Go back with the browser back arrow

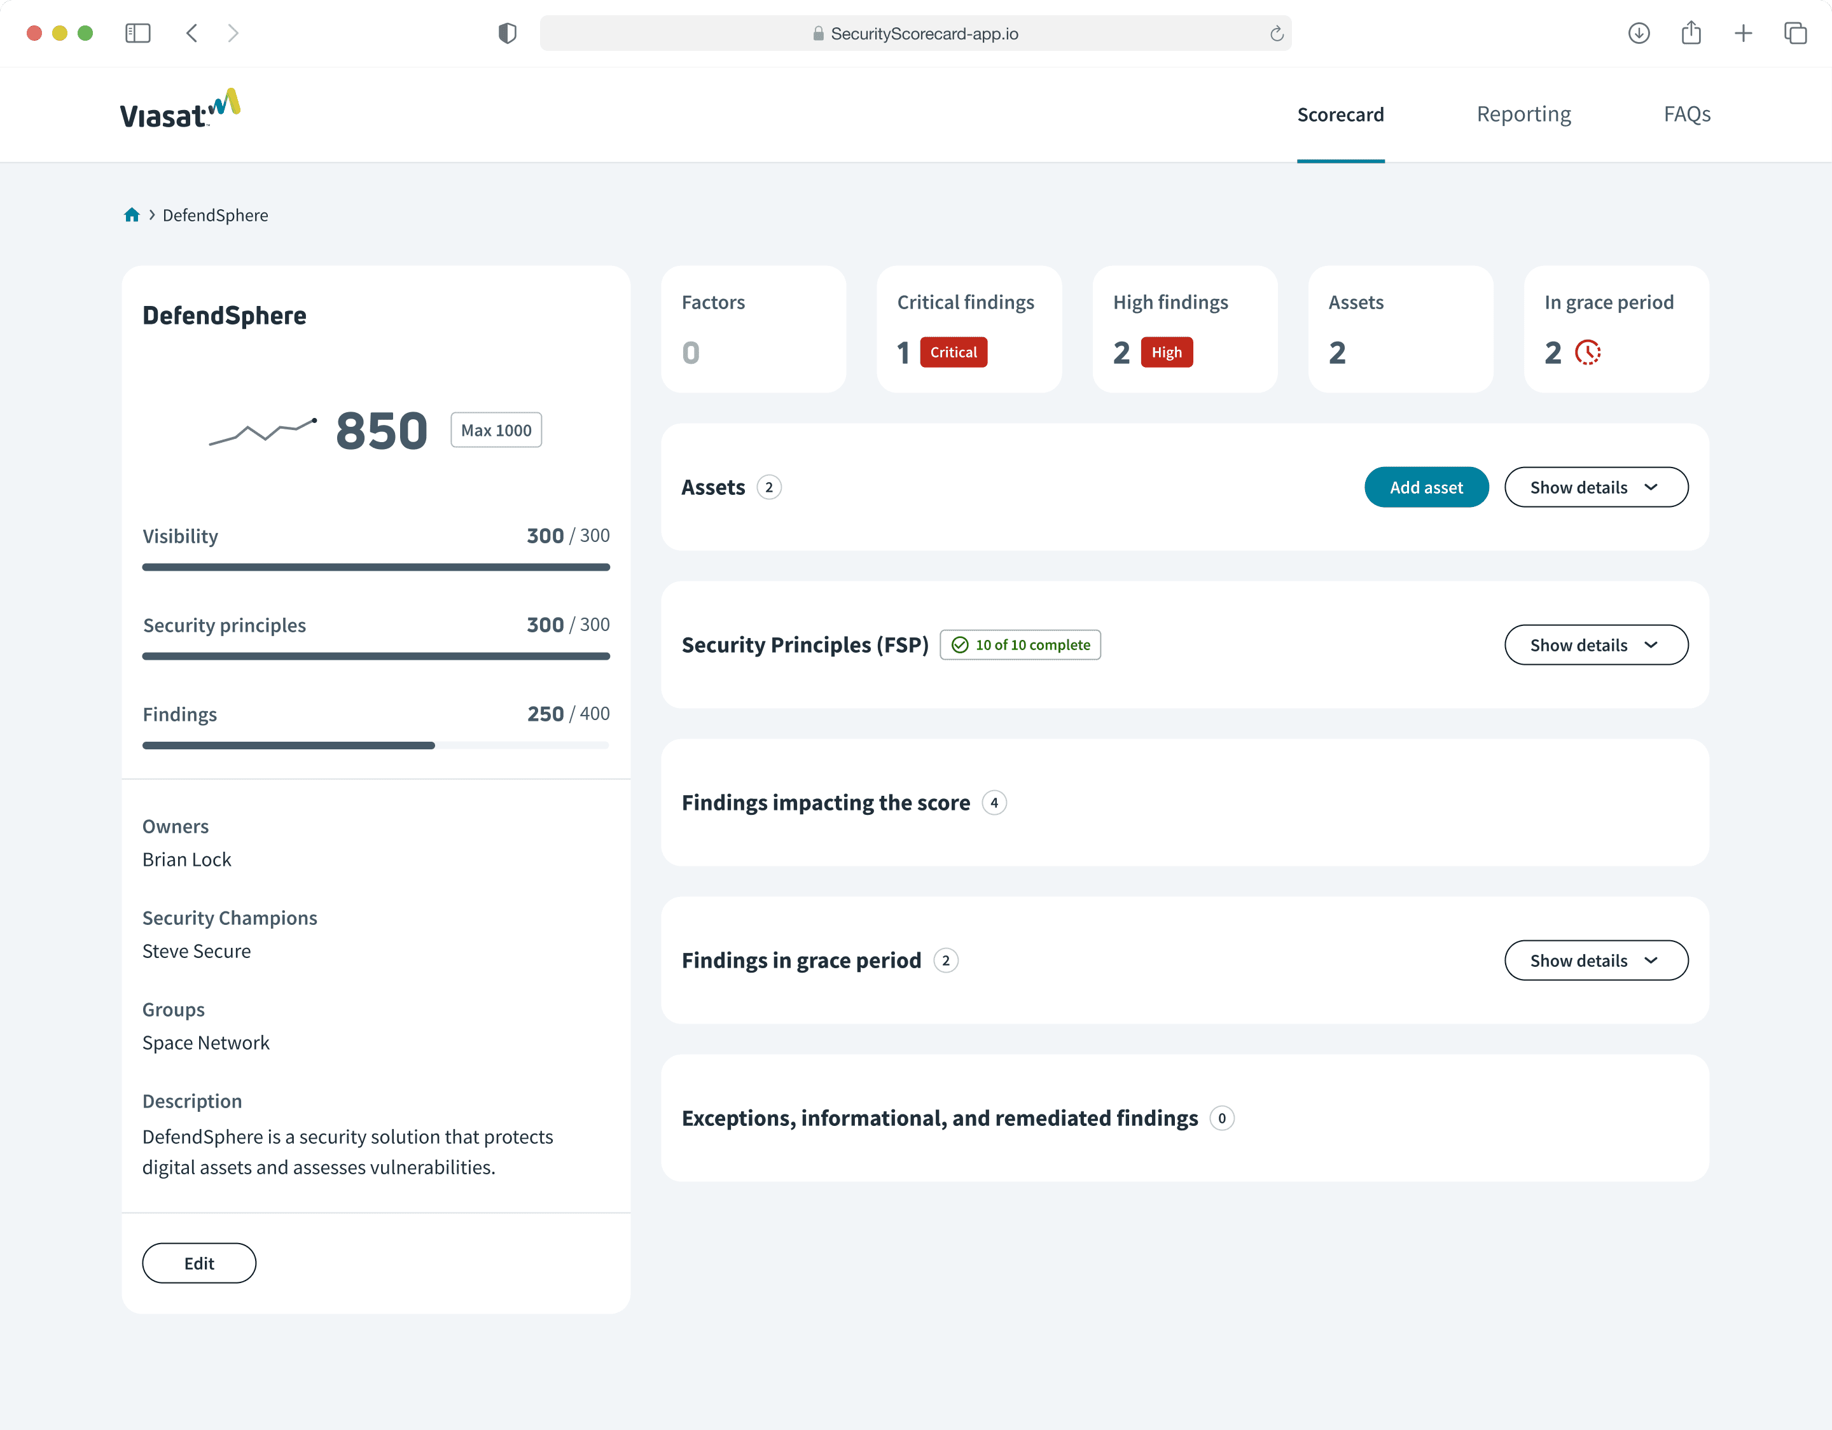click(x=192, y=34)
